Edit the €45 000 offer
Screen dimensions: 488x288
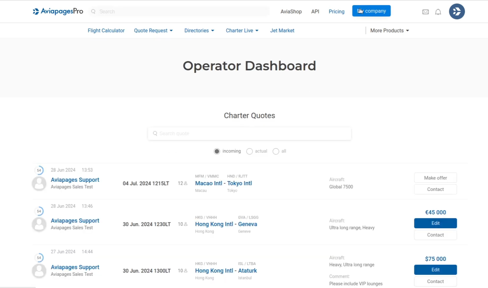click(435, 223)
